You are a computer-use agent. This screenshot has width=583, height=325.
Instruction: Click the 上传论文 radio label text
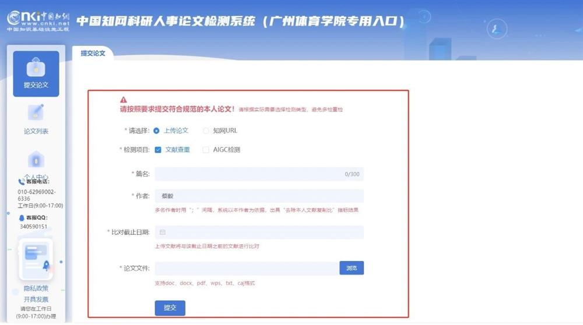point(176,131)
